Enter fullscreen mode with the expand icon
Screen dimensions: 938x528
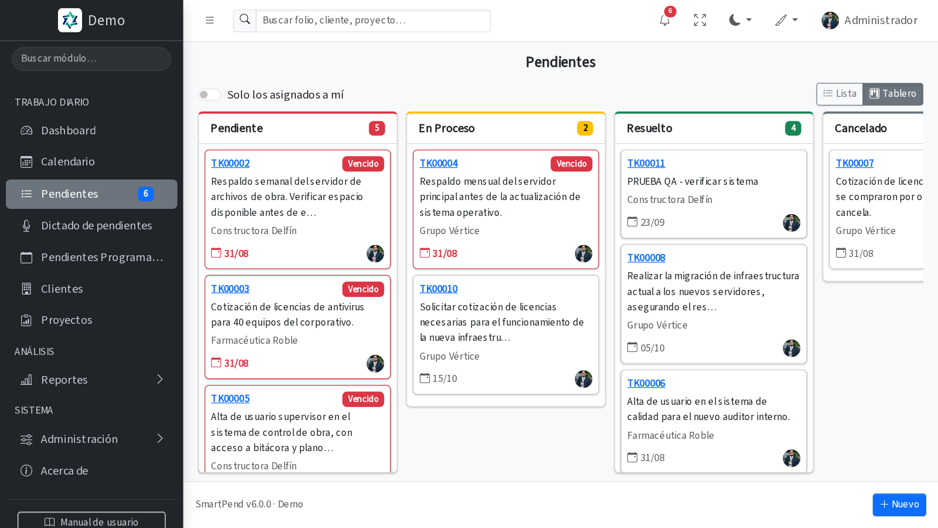[x=700, y=21]
